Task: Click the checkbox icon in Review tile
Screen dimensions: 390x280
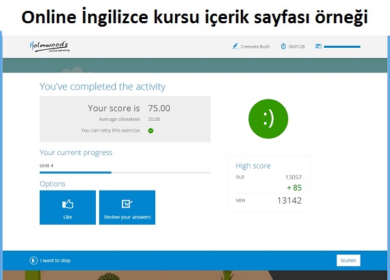Action: [127, 204]
